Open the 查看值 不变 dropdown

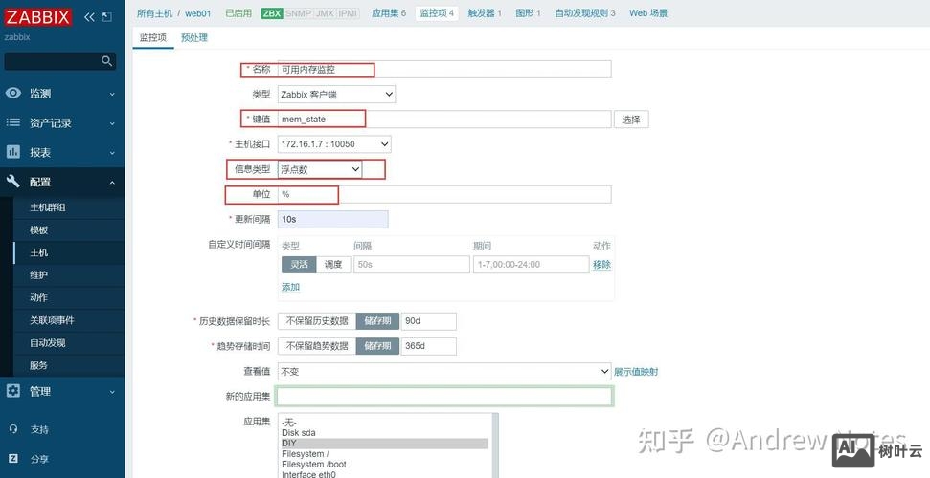point(444,371)
